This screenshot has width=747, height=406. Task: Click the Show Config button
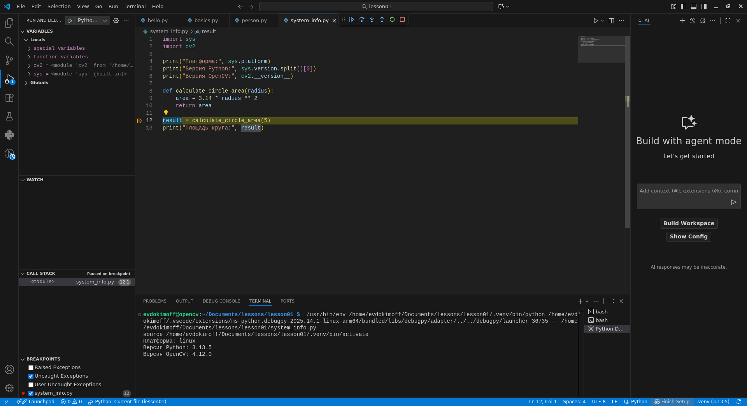pos(688,237)
